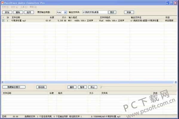This screenshot has height=119, width=179.
Task: Click the 03:47 length cell
Action: tap(50, 21)
